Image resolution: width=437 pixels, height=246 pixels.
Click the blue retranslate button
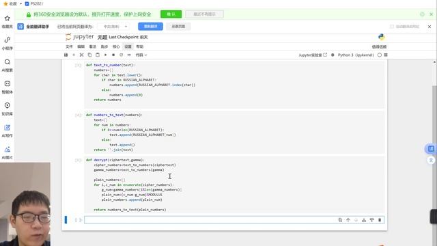(150, 27)
